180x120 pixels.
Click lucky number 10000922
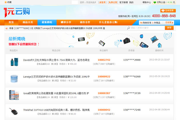point(104,77)
